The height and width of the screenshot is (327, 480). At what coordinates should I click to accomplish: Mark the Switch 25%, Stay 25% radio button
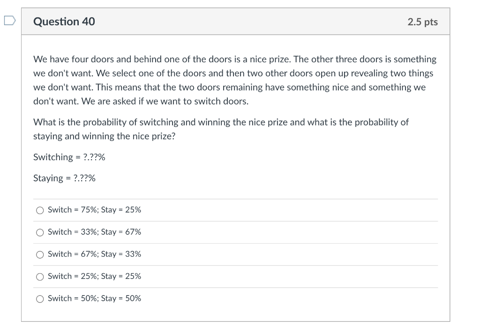(40, 276)
